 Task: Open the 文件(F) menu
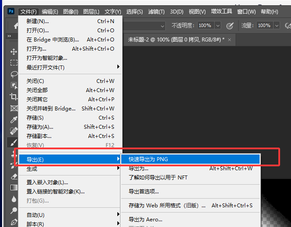pos(29,12)
